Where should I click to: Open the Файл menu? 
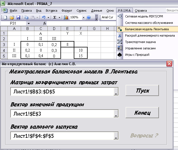[13, 11]
